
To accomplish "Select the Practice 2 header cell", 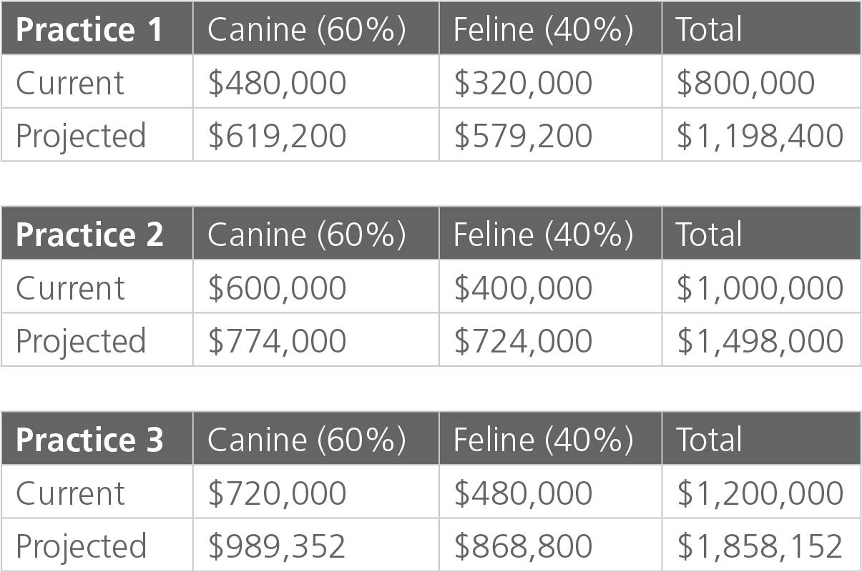I will (89, 235).
